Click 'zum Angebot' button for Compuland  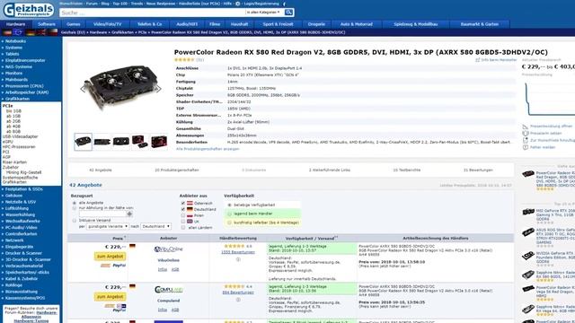tap(110, 297)
